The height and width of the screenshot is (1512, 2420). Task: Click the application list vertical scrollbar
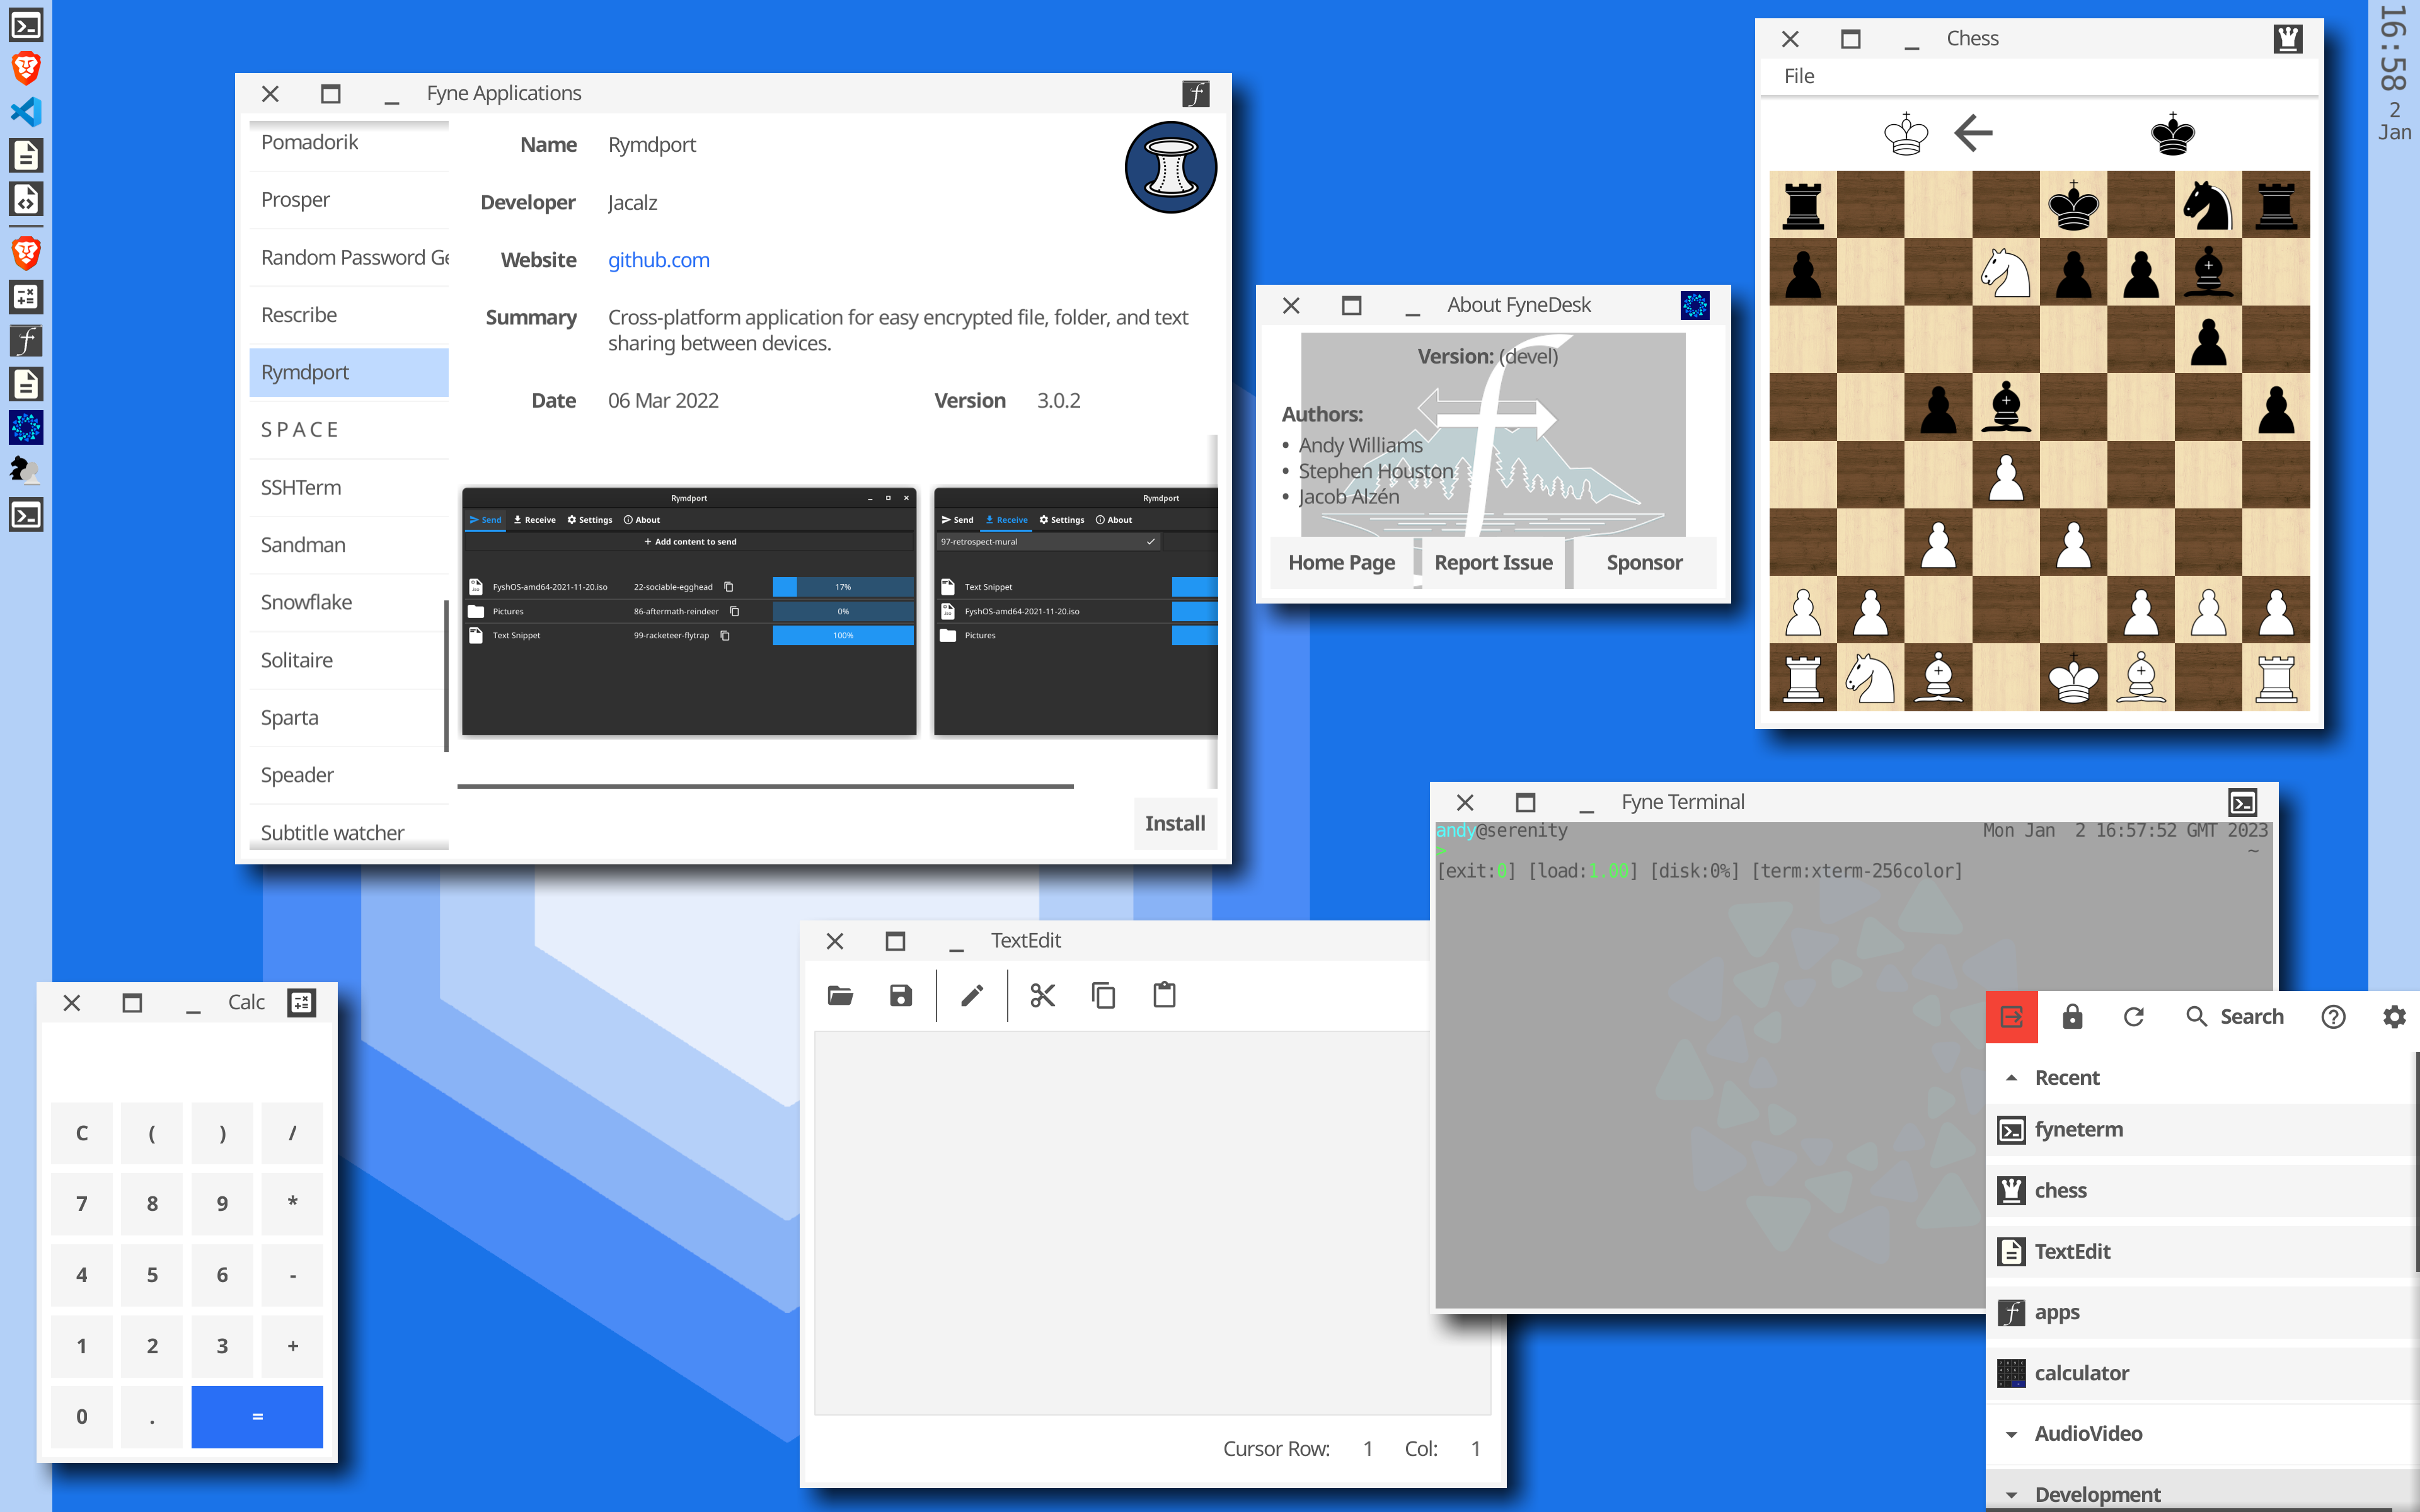pos(446,675)
